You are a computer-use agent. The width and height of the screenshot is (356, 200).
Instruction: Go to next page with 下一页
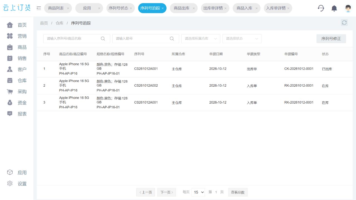[167, 192]
